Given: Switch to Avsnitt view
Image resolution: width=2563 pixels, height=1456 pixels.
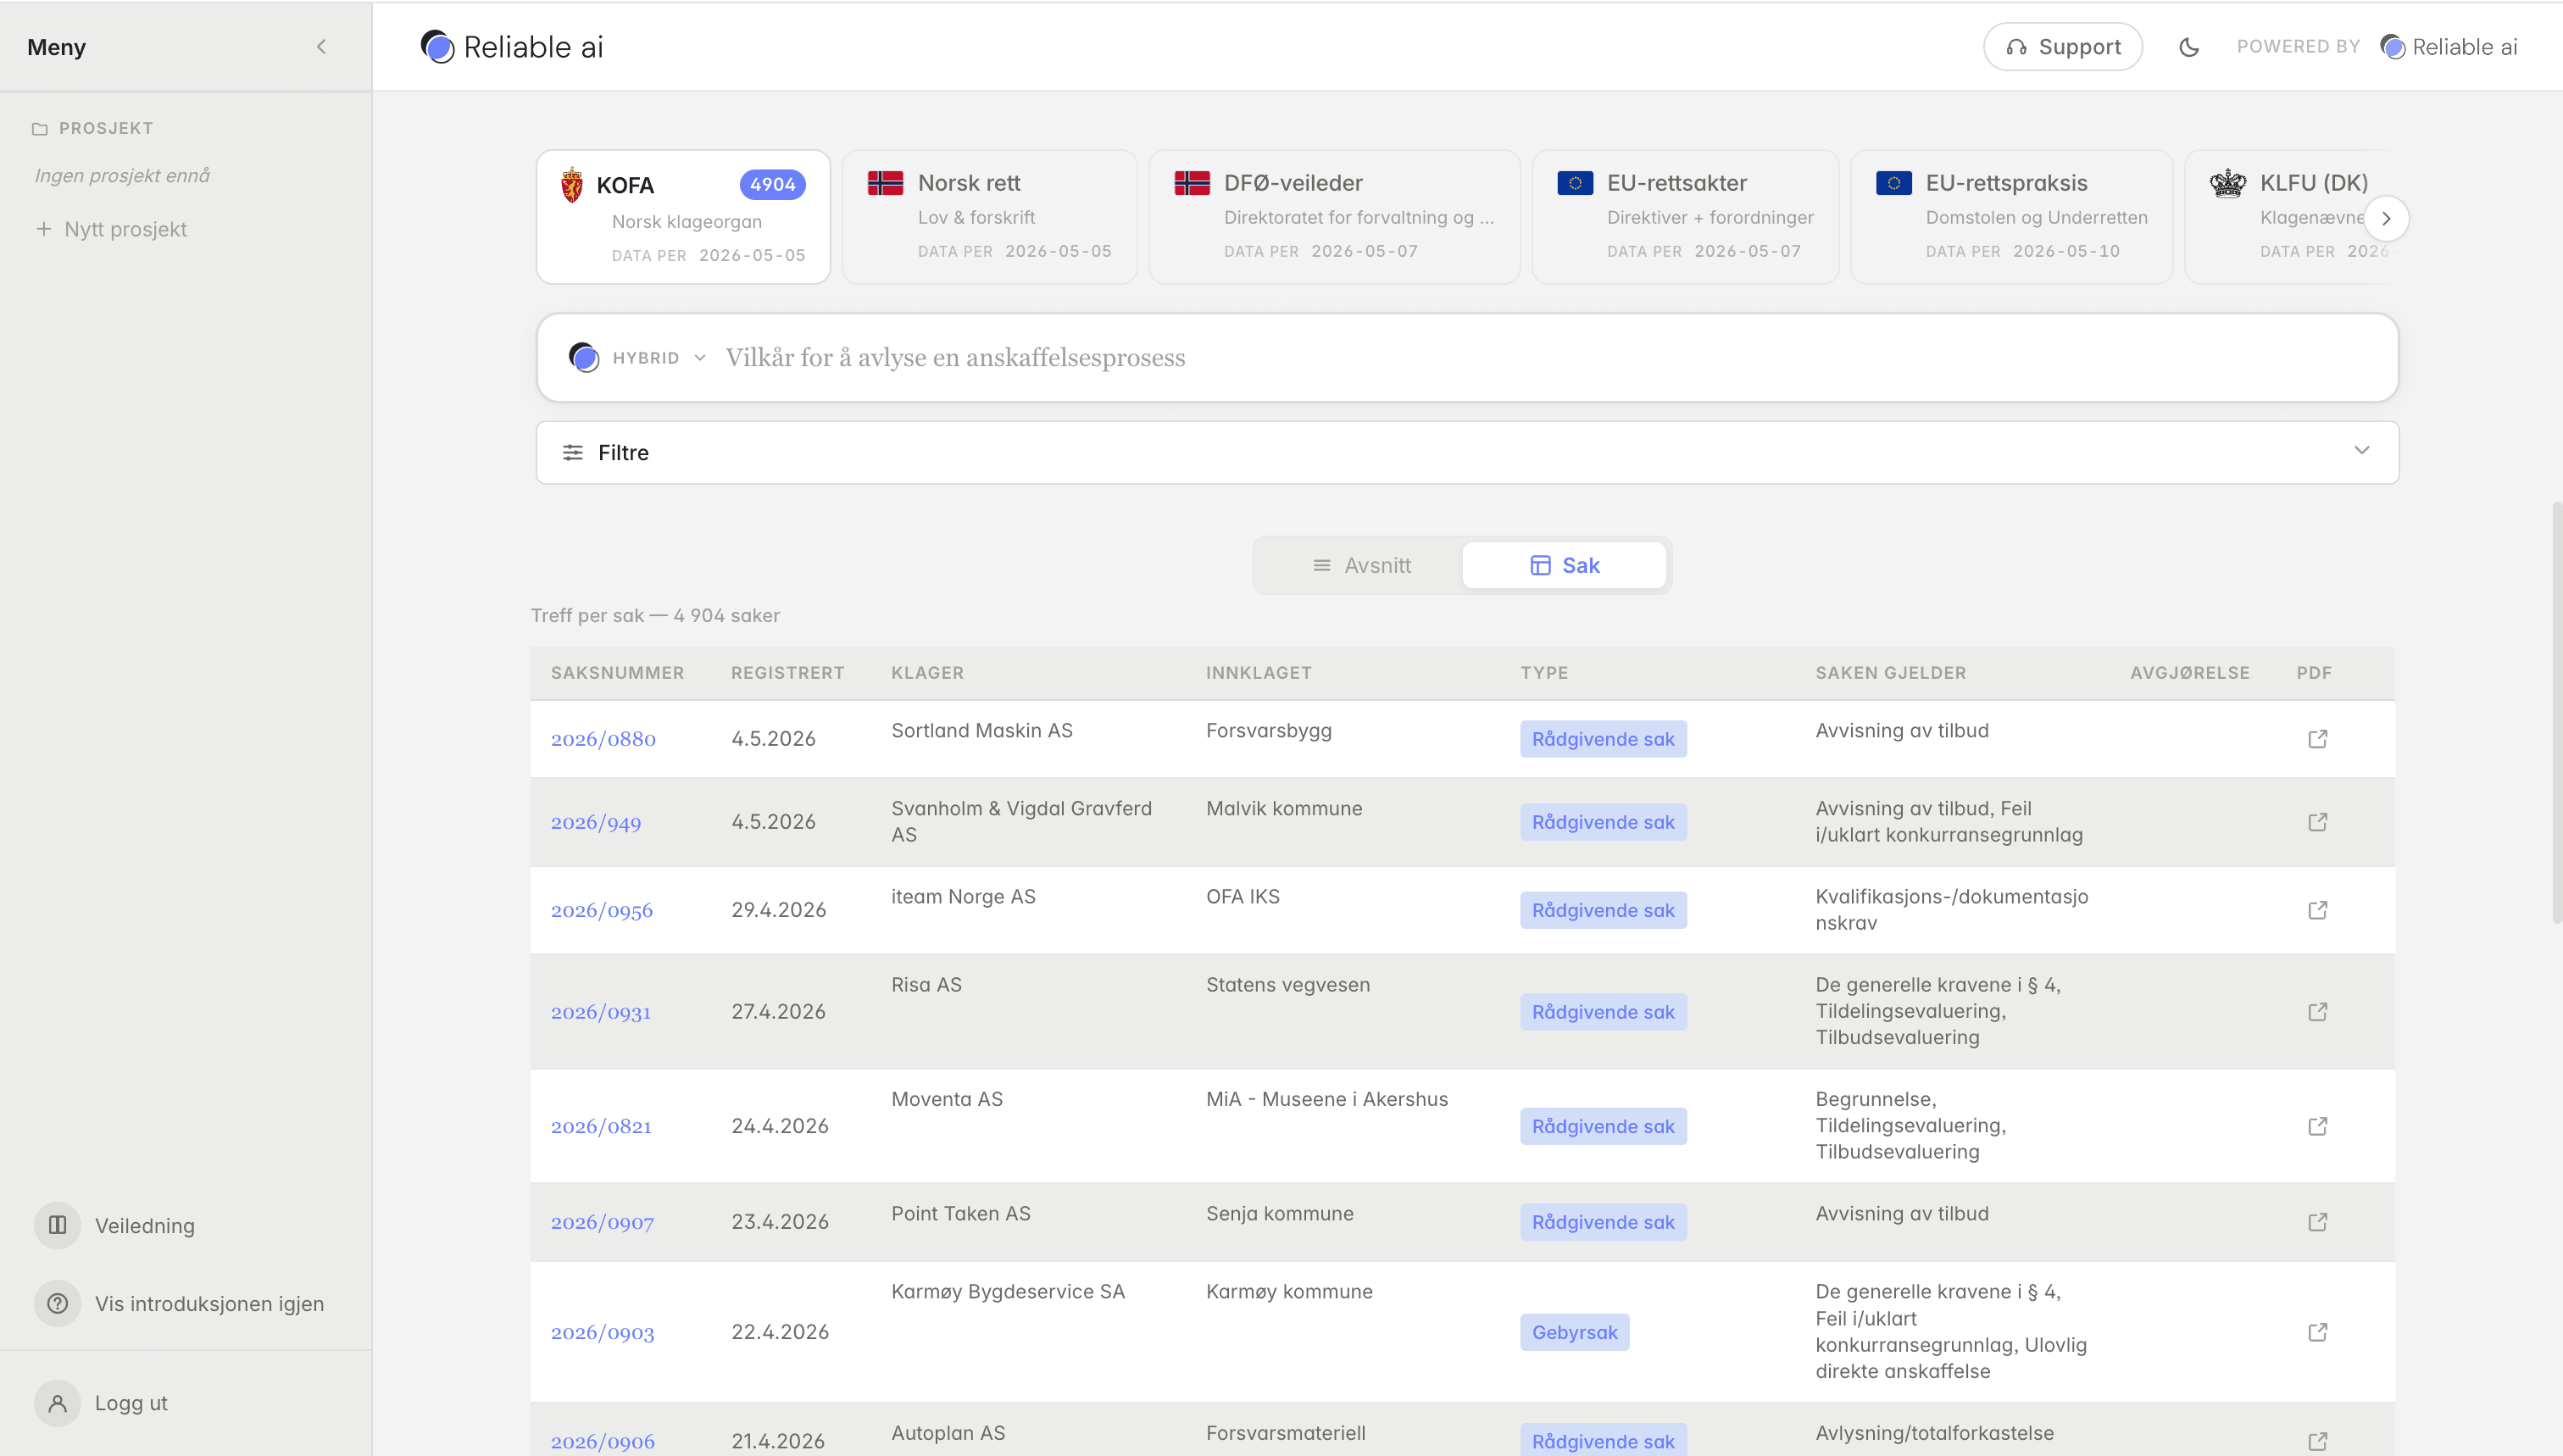Looking at the screenshot, I should pos(1361,566).
